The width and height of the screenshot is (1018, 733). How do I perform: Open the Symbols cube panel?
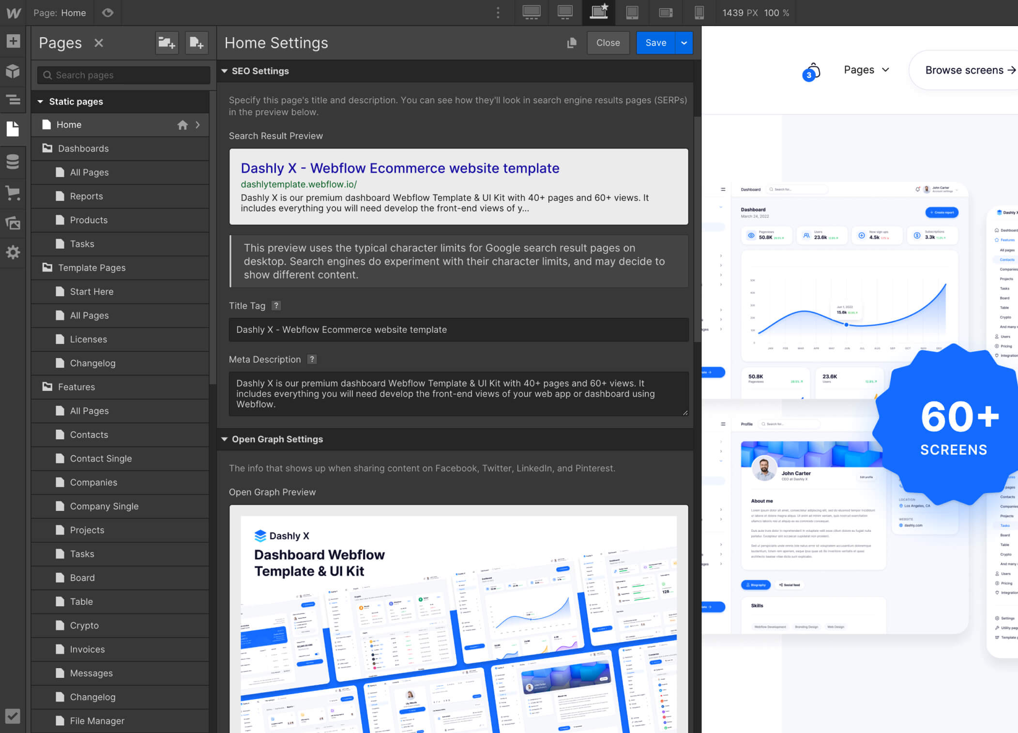pyautogui.click(x=13, y=71)
